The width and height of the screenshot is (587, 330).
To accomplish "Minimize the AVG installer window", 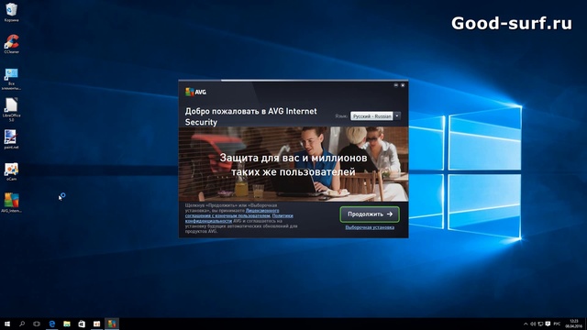I will tap(395, 85).
